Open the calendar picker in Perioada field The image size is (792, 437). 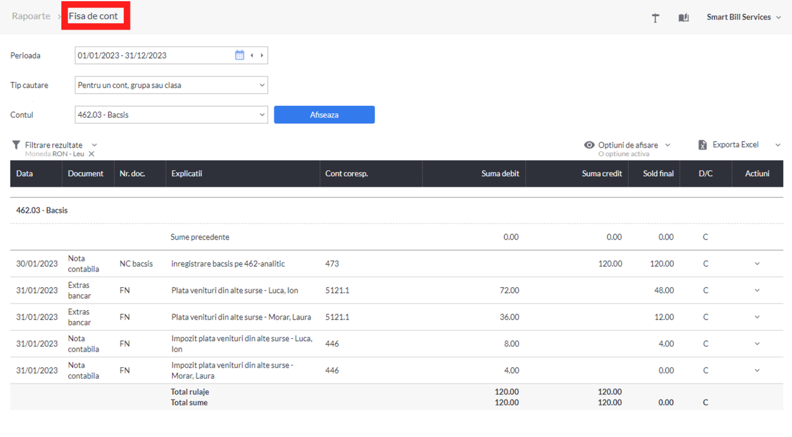click(240, 55)
